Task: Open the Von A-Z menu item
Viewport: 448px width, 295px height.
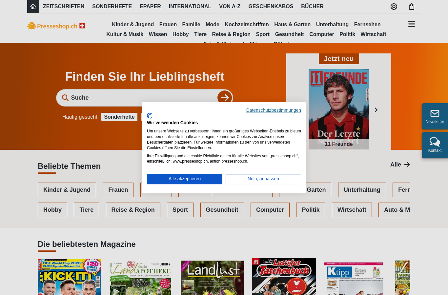Action: pos(230,7)
